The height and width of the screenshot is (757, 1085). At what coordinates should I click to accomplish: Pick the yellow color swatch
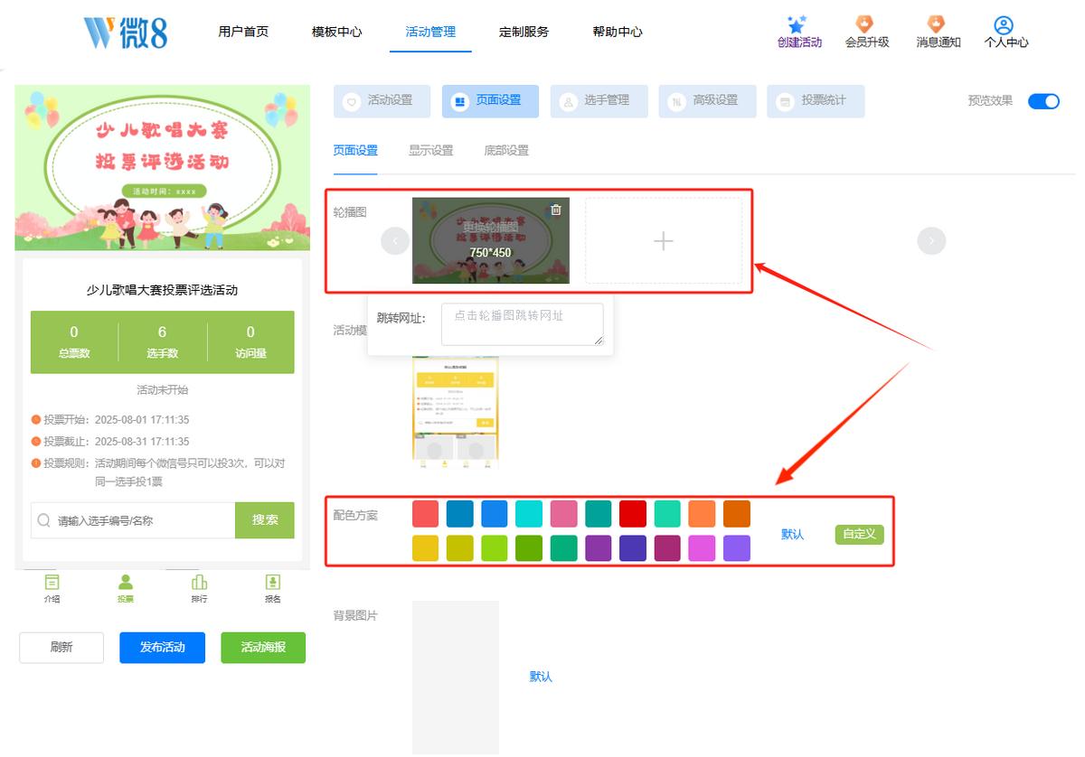point(426,548)
